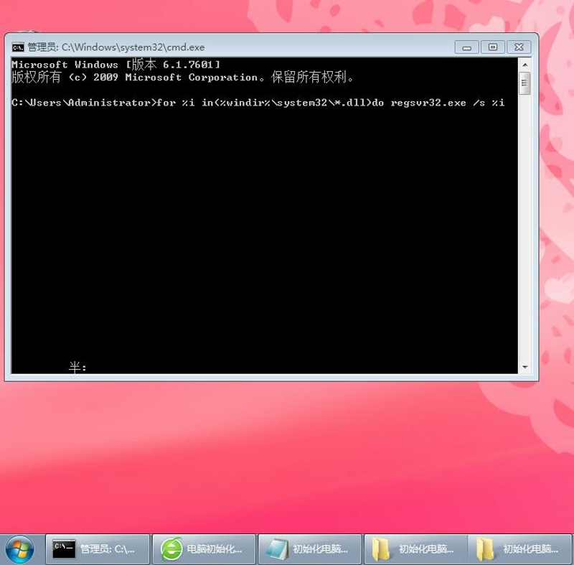Click the 半: IME indicator in console
574x565 pixels.
[77, 367]
